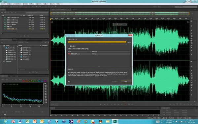Toggle auto-play icon under Media Browser contents
The height and width of the screenshot is (124, 198).
(x=37, y=72)
